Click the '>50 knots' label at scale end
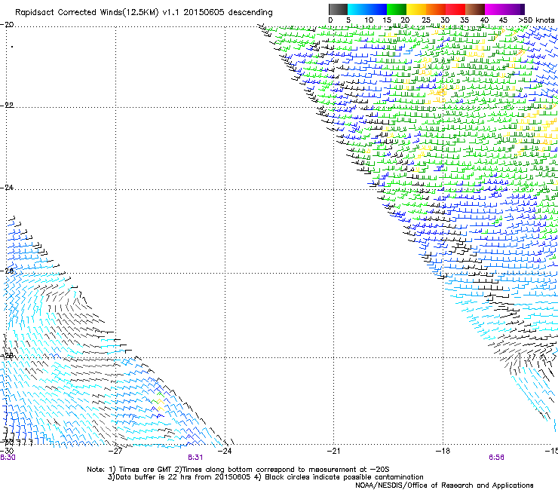 click(x=536, y=20)
